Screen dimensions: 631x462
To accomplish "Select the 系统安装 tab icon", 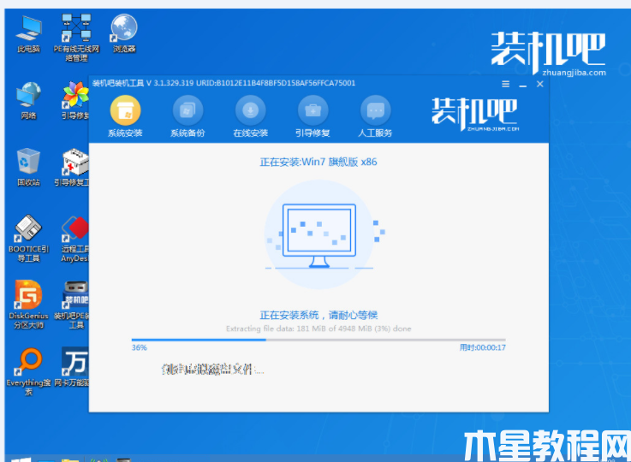I will click(x=125, y=116).
